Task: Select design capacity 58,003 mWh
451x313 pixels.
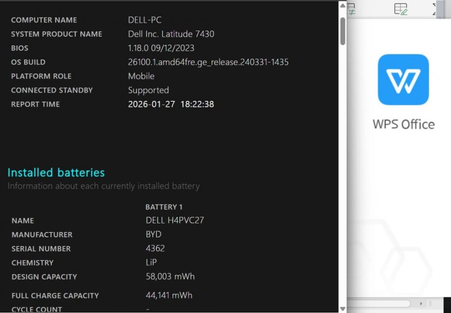Action: pos(170,277)
